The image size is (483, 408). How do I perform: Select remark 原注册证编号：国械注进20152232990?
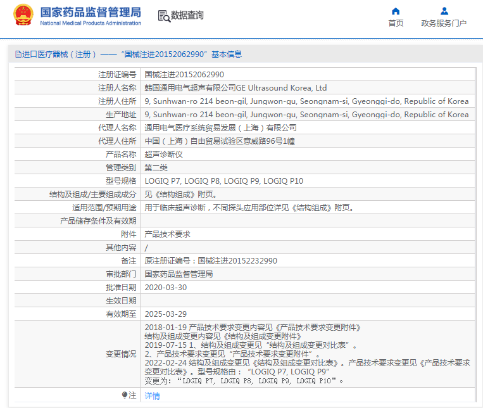click(x=211, y=261)
